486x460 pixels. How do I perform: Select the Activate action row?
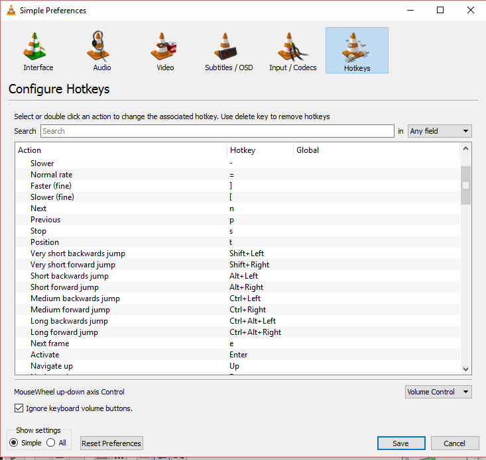[x=238, y=355]
